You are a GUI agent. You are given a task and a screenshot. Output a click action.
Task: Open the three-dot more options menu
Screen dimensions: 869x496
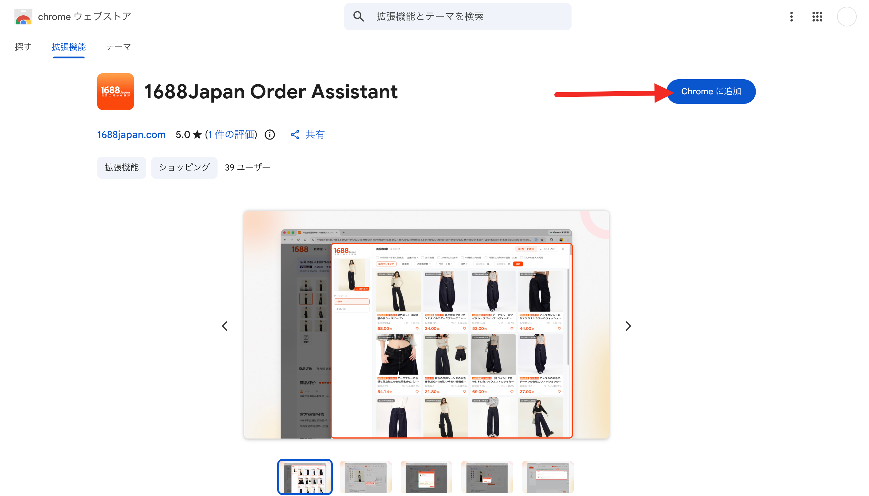[791, 16]
